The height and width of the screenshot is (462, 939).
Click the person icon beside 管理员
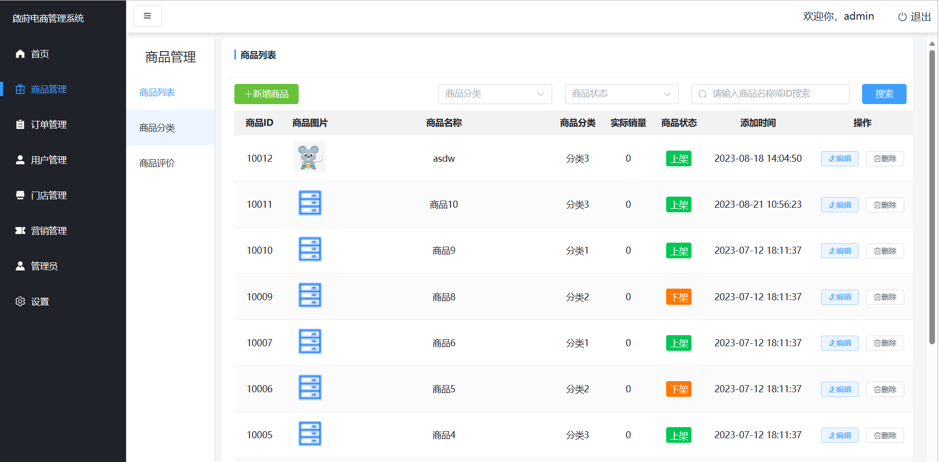pyautogui.click(x=20, y=266)
